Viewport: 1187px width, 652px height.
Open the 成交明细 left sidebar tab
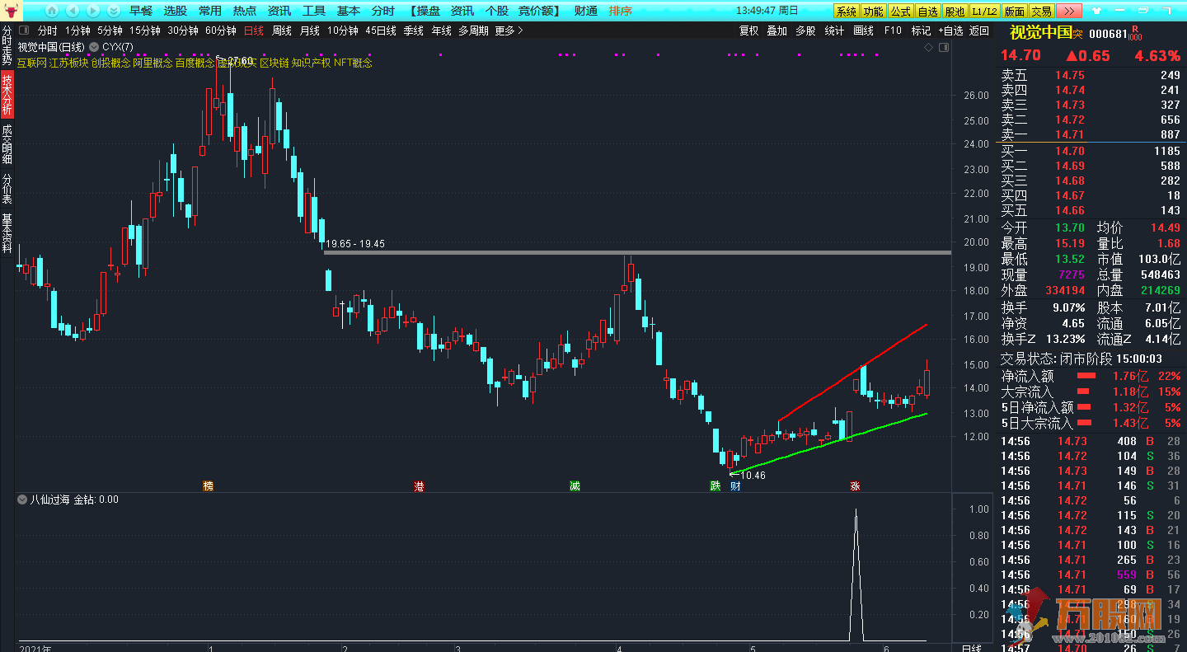click(7, 143)
